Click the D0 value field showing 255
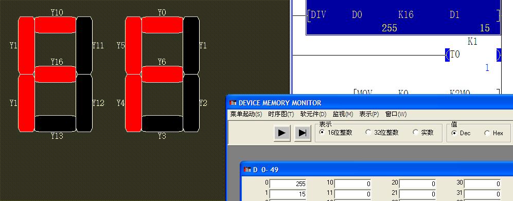Screen dimensions: 513x201 (288, 184)
